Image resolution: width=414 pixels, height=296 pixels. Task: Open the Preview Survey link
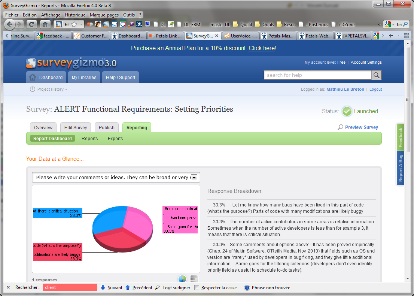pyautogui.click(x=361, y=127)
